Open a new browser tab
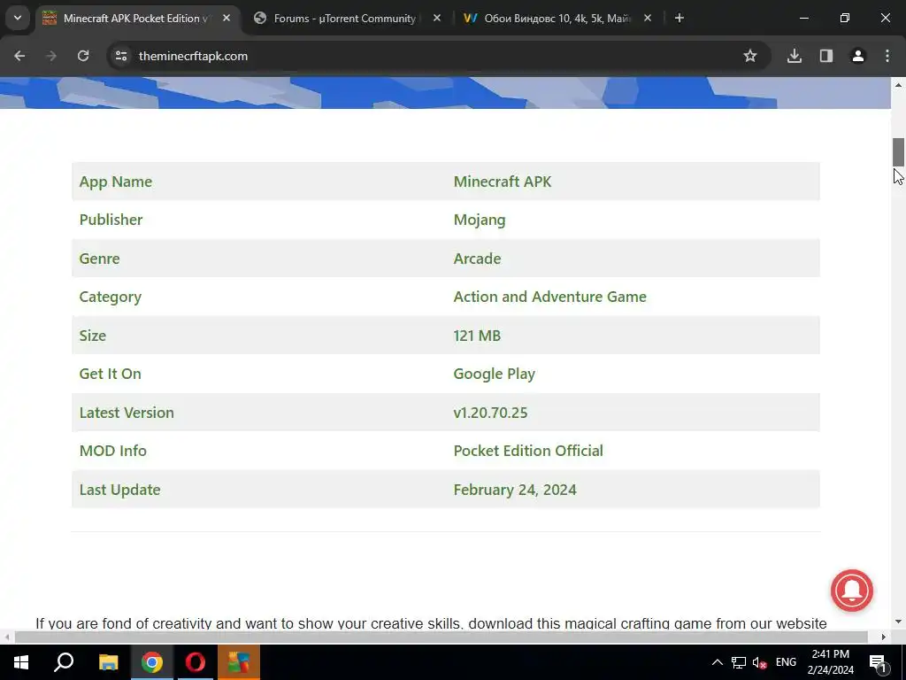Viewport: 906px width, 680px height. pyautogui.click(x=679, y=18)
